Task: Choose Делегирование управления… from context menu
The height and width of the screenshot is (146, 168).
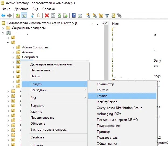Action: [x=55, y=64]
